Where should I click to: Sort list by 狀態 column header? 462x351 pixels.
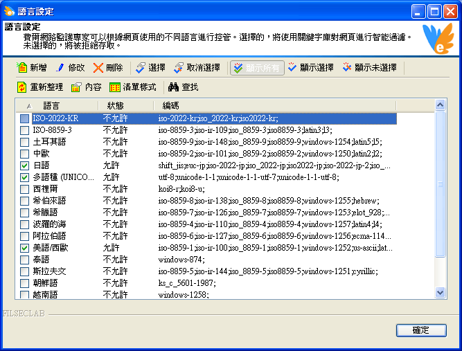115,105
